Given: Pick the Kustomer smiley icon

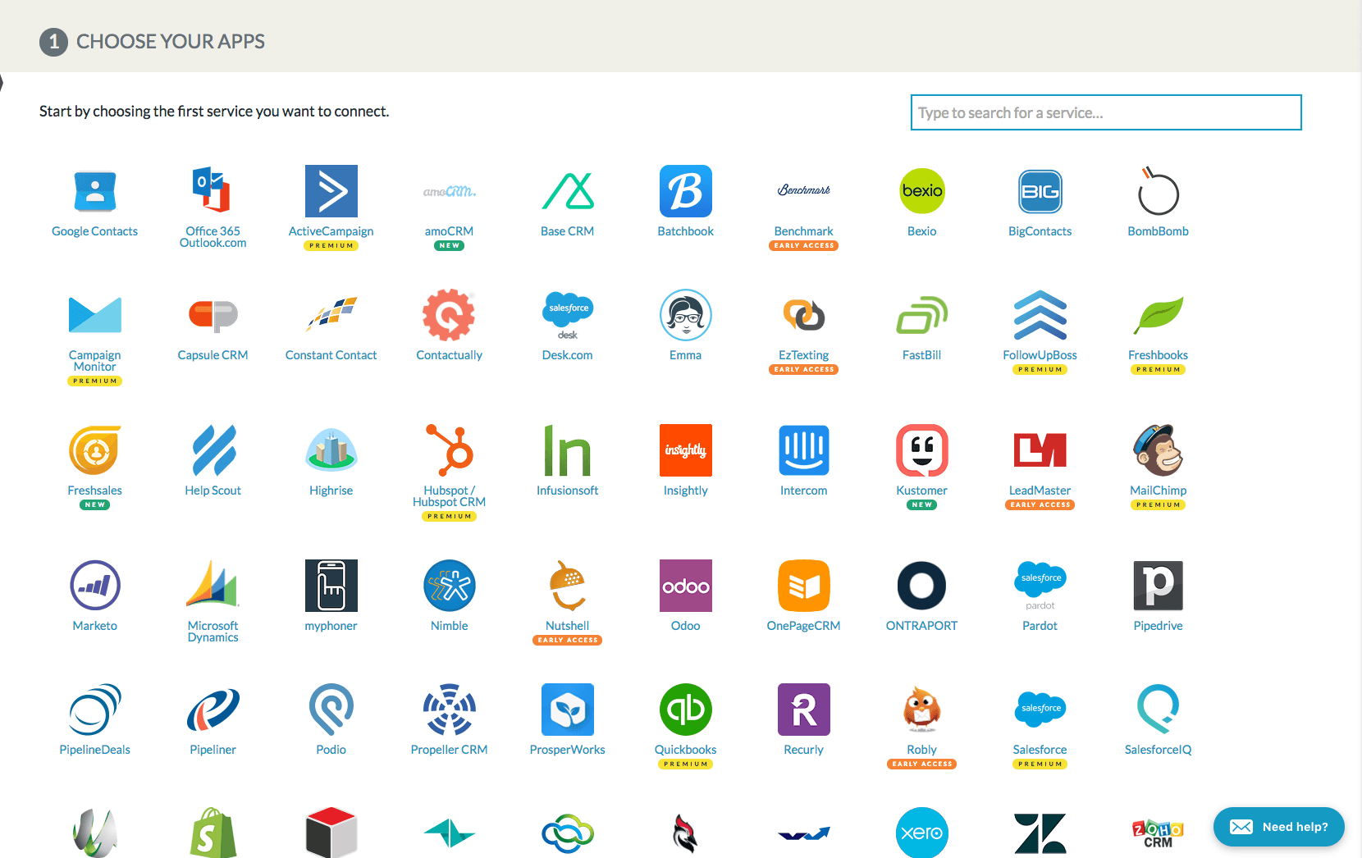Looking at the screenshot, I should tap(922, 450).
